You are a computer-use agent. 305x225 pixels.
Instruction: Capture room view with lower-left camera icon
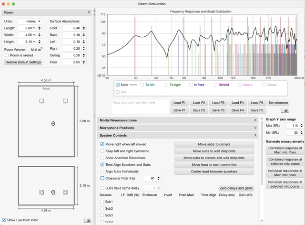pos(88,220)
